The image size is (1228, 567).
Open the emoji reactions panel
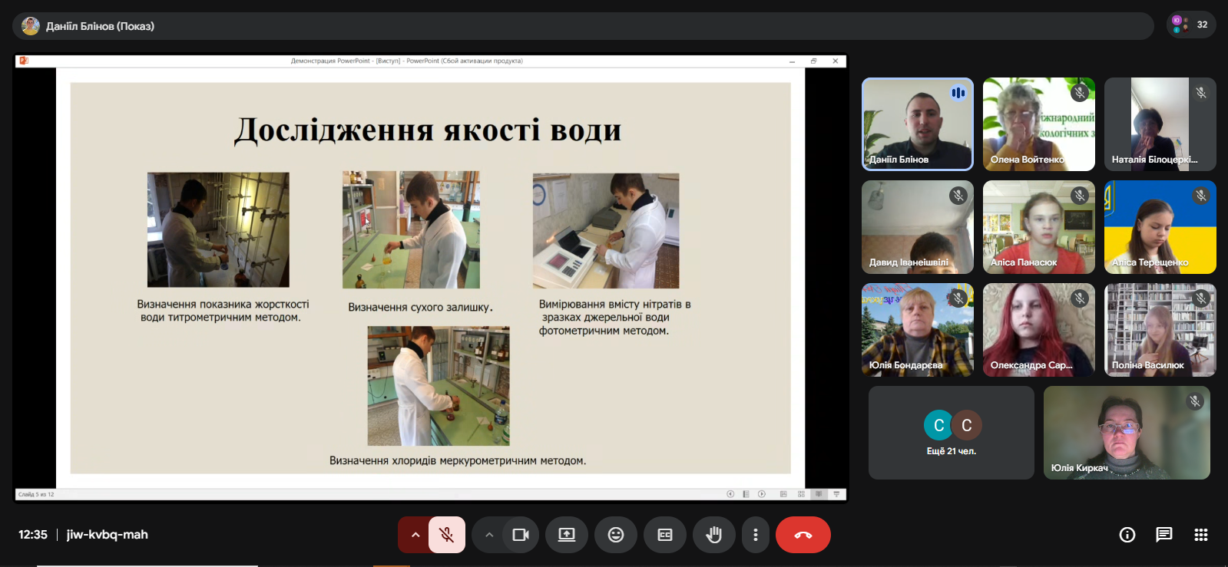click(615, 535)
